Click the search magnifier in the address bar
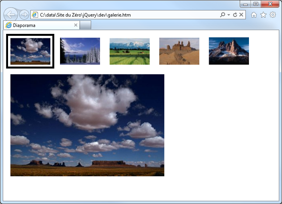The width and height of the screenshot is (282, 204). click(222, 15)
